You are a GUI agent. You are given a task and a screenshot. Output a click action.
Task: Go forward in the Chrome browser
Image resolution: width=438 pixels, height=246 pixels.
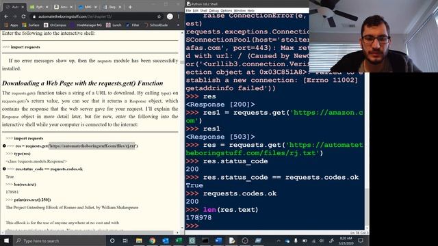tap(14, 16)
